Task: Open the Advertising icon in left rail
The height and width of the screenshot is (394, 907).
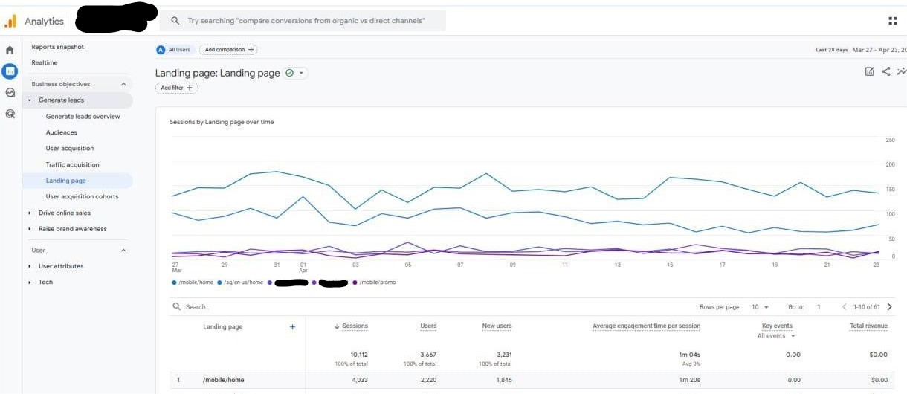Action: [x=10, y=114]
